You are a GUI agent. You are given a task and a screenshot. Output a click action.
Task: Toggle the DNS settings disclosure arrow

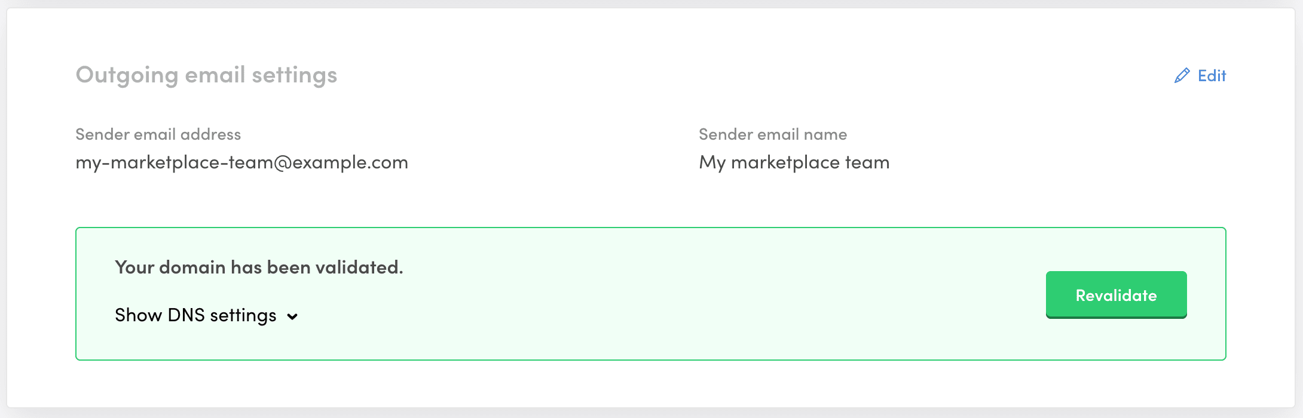click(292, 316)
